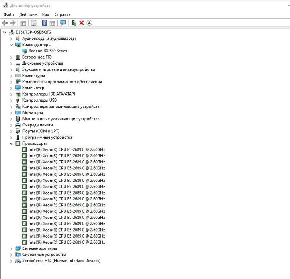Collapse the Процессоры chevron
The height and width of the screenshot is (279, 290).
click(x=11, y=143)
